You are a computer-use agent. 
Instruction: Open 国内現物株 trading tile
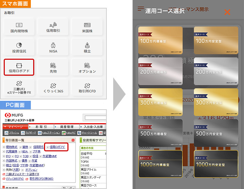point(19,27)
